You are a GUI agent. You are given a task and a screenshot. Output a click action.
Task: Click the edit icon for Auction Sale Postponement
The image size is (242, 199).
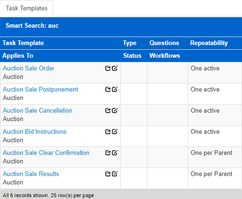(115, 89)
